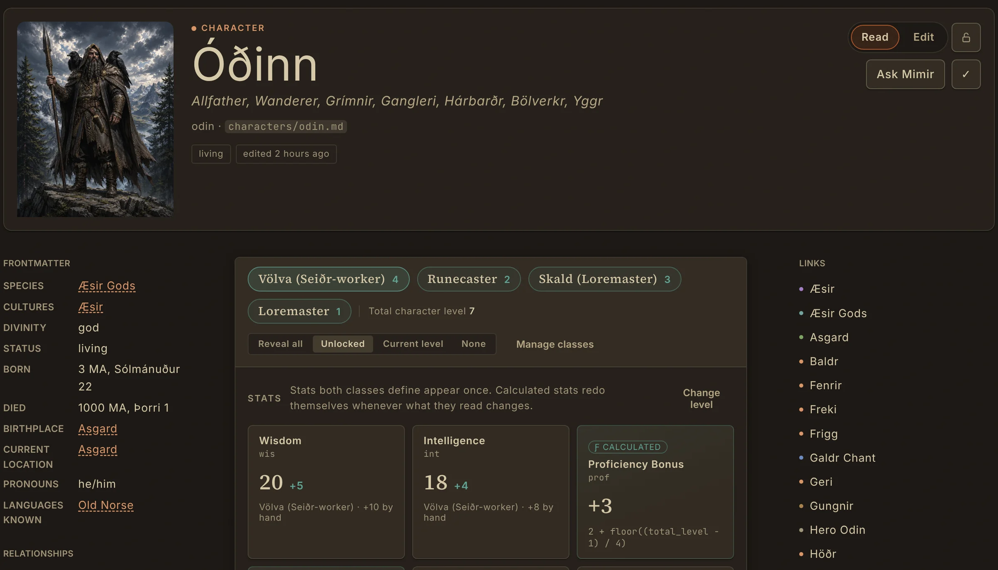Click Change level in Stats
The height and width of the screenshot is (570, 998).
click(x=701, y=399)
